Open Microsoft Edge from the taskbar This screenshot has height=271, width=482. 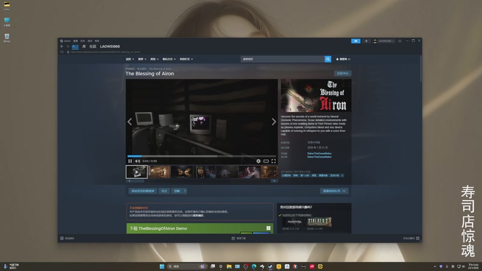coord(254,266)
